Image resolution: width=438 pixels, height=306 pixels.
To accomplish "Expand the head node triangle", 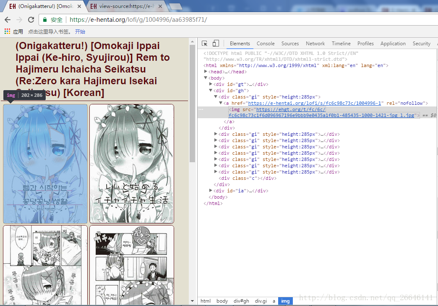I will [206, 72].
